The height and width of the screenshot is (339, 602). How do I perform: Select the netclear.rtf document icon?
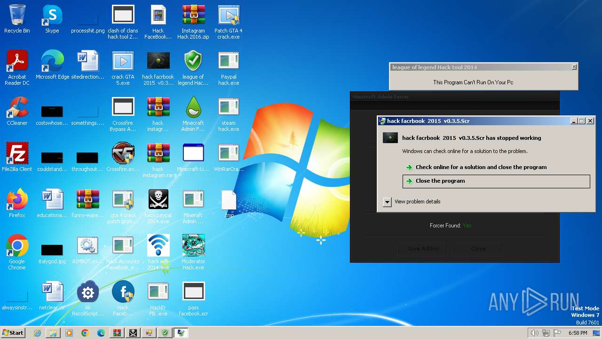point(52,296)
